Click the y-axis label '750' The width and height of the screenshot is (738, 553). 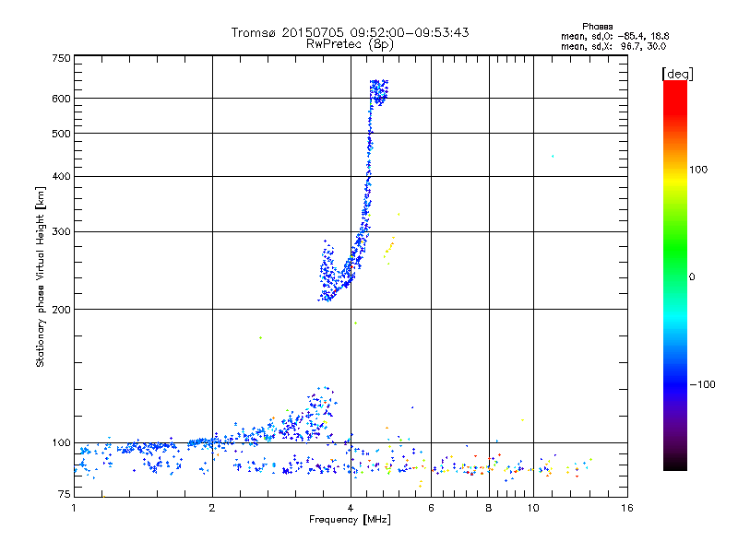pos(61,58)
